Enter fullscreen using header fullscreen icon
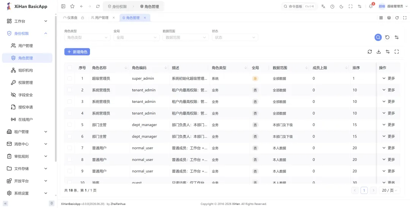This screenshot has width=410, height=208. pyautogui.click(x=350, y=6)
